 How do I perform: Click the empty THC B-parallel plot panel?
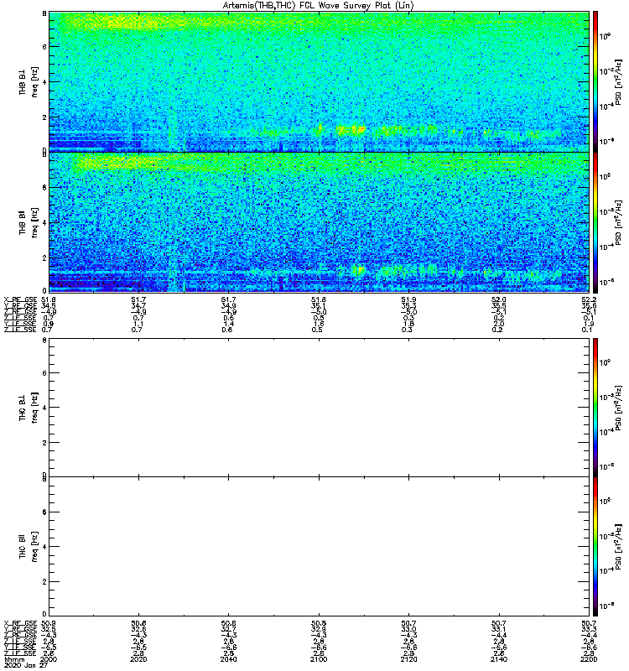[319, 547]
